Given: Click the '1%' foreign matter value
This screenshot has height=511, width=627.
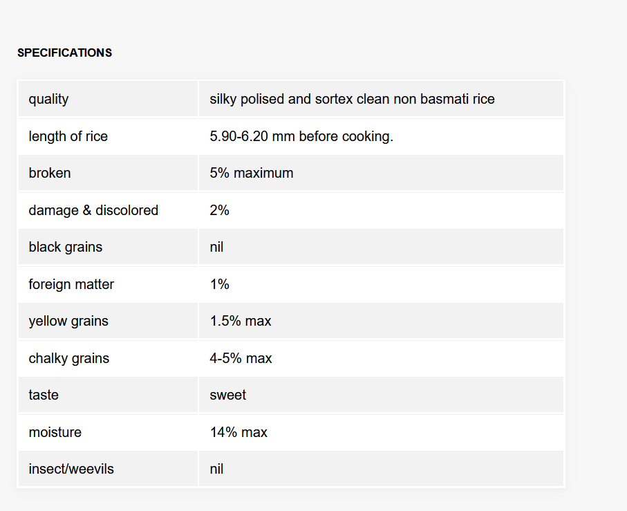Looking at the screenshot, I should (220, 284).
